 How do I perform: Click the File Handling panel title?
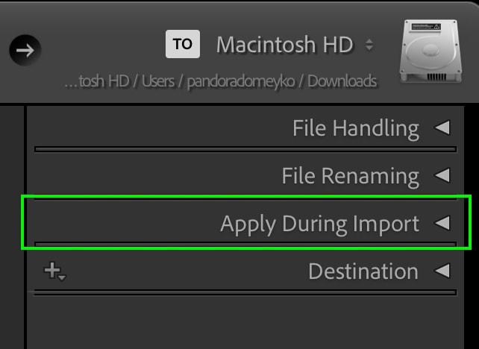click(x=356, y=128)
